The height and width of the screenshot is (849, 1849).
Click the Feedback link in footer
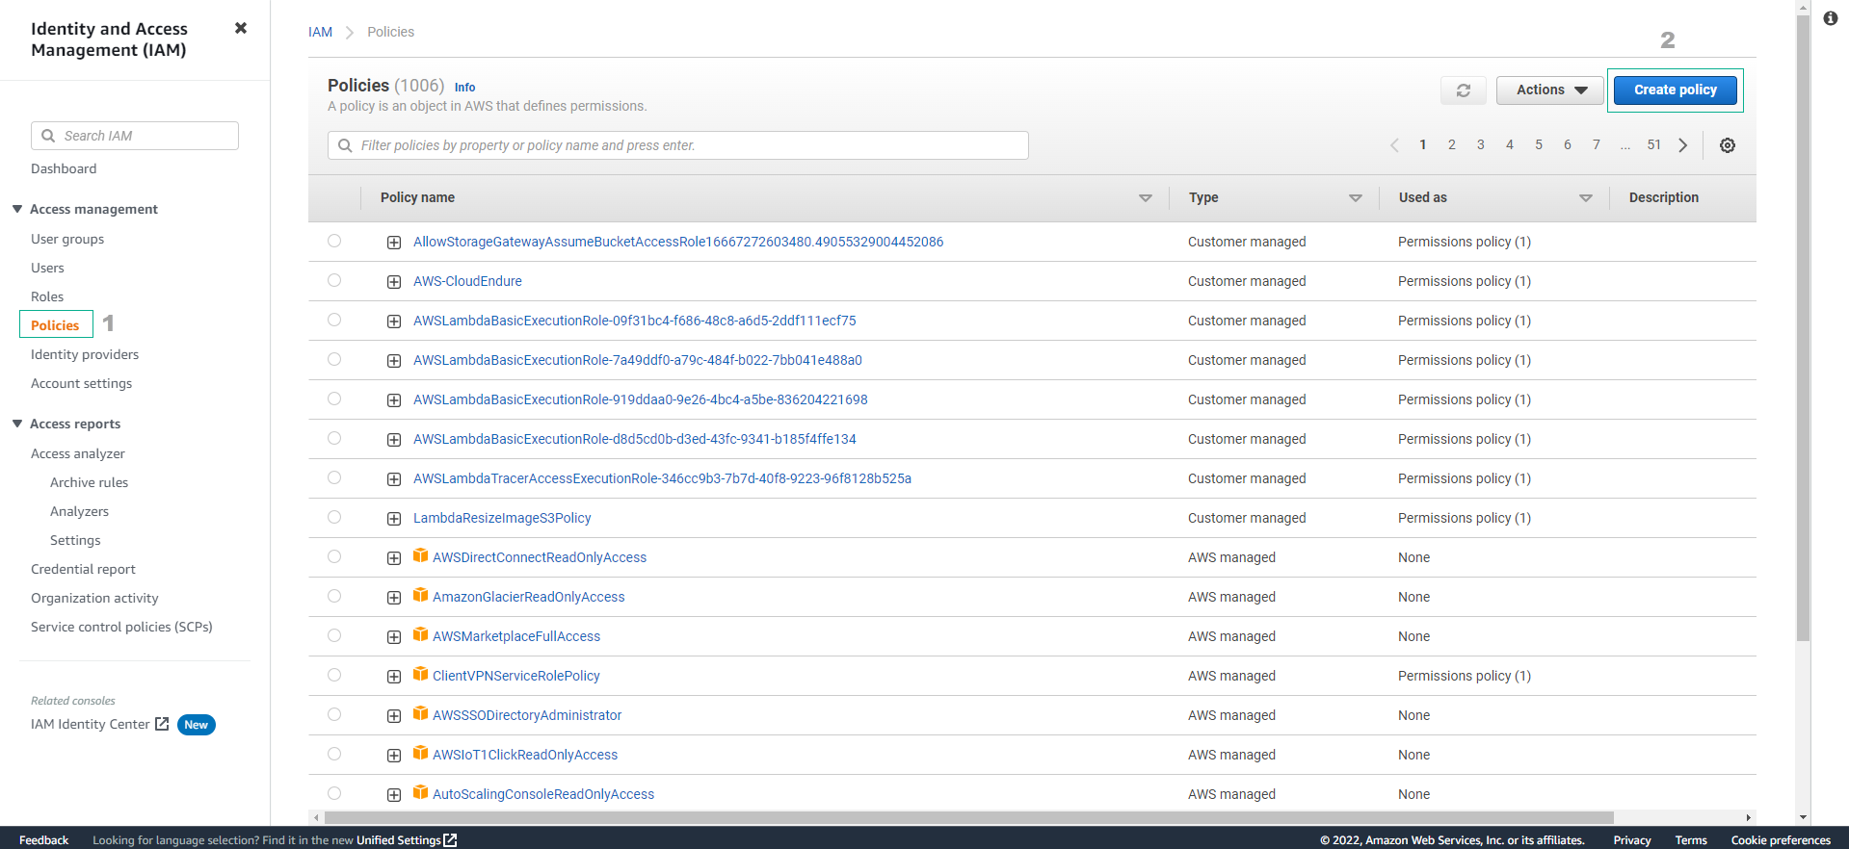(x=43, y=840)
